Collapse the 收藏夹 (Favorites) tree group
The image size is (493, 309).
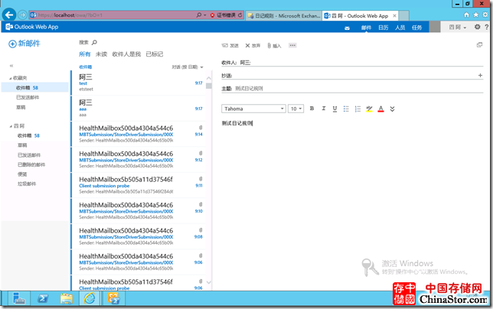pos(11,78)
